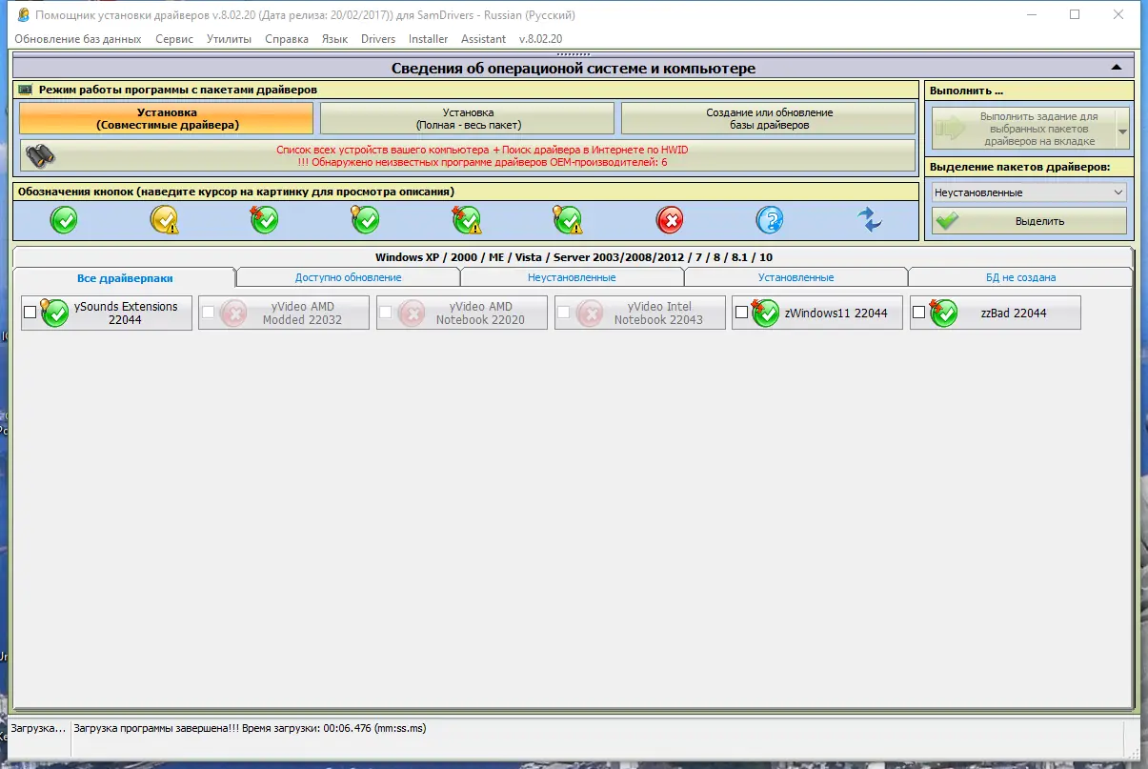This screenshot has height=769, width=1148.
Task: Click the green checkmark on Выделить button
Action: coord(948,221)
